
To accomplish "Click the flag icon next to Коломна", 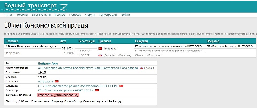I will pos(141,68).
